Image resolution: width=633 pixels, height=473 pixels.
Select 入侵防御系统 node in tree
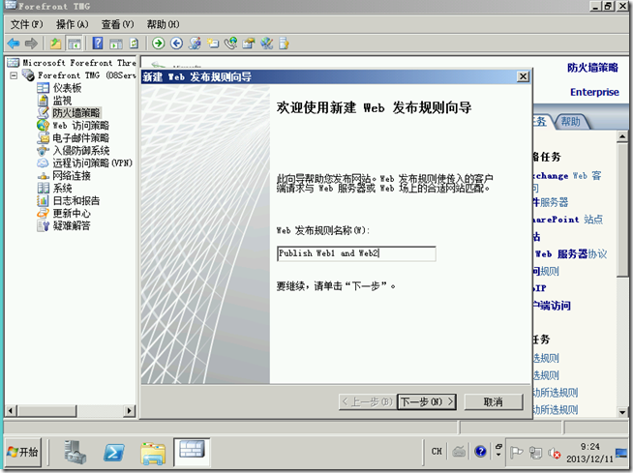pyautogui.click(x=80, y=151)
